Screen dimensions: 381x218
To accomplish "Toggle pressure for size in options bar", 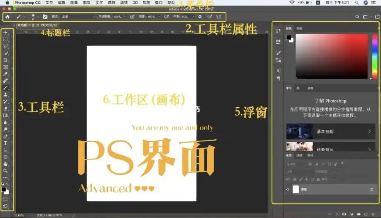I will [x=210, y=17].
